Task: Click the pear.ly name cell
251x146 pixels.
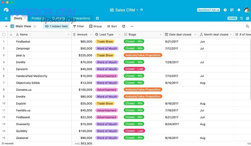Action: pos(39,55)
